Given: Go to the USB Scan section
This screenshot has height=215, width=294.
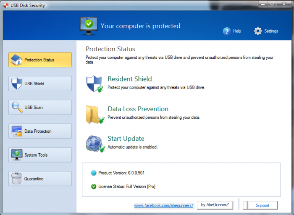Looking at the screenshot, I should pos(40,107).
